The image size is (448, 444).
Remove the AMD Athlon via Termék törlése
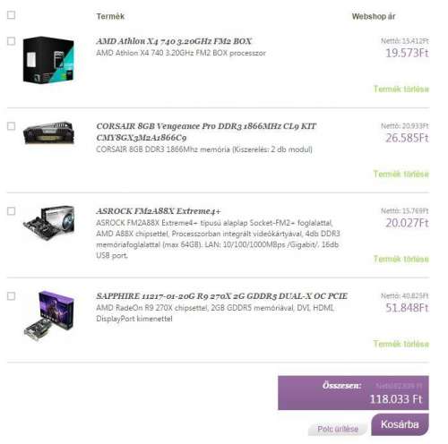(401, 89)
